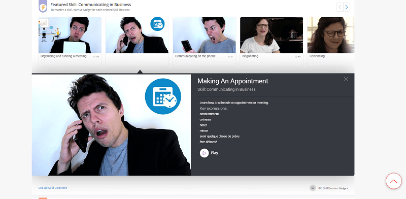Open Organising and running a meeting video
The image size is (406, 199).
pos(70,35)
